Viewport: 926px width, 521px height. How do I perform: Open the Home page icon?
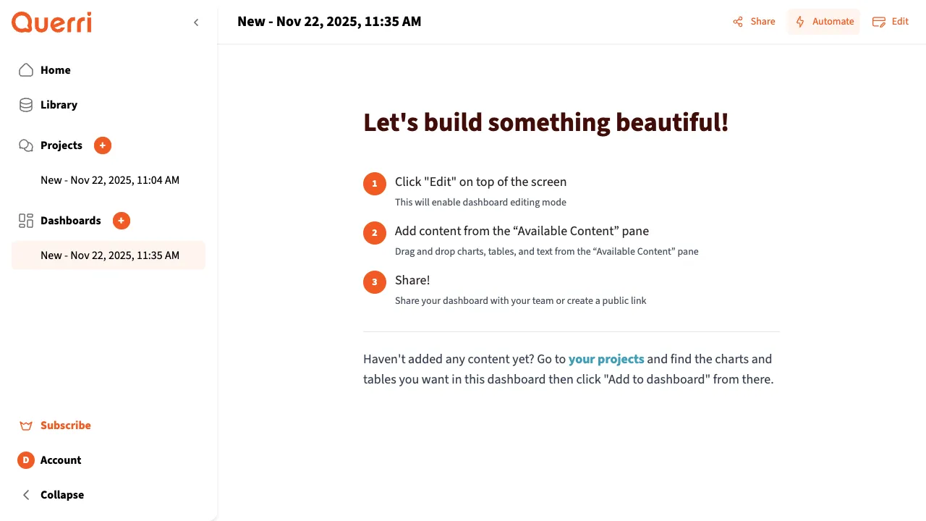26,70
